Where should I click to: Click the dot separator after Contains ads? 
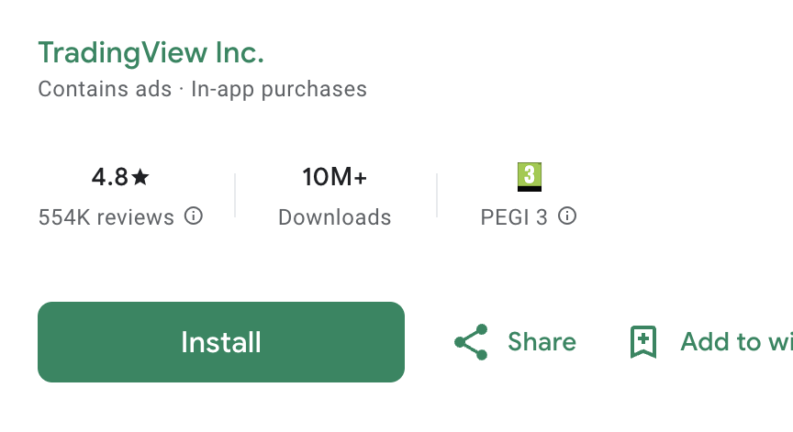coord(182,89)
